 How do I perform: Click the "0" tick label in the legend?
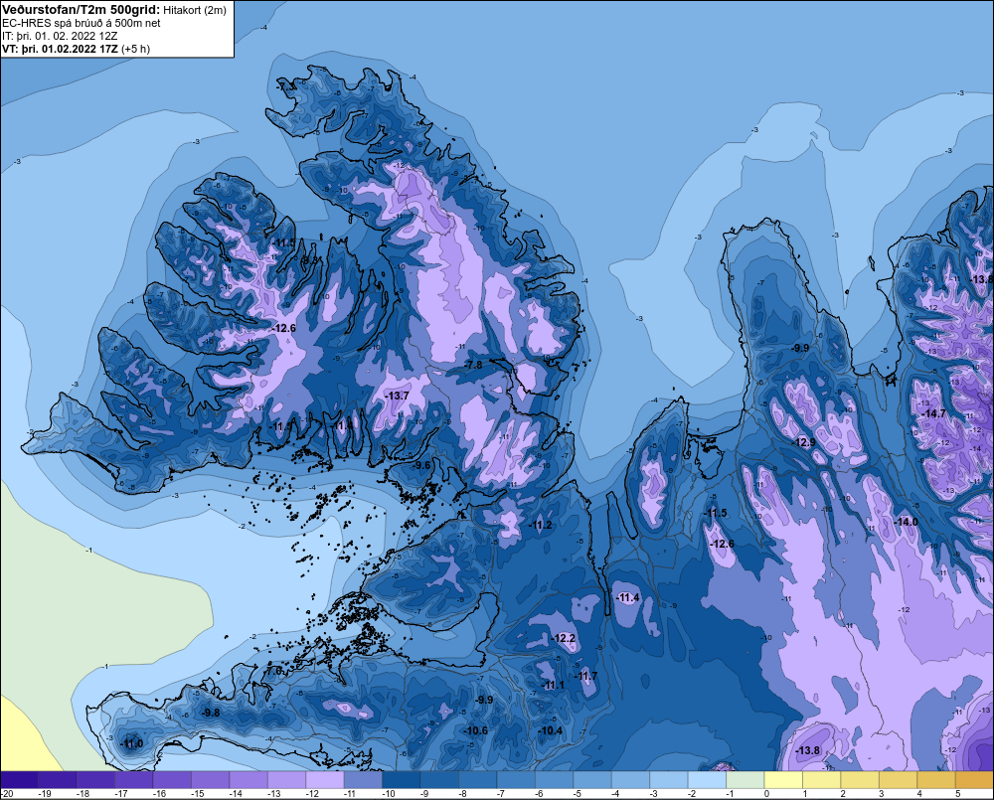pyautogui.click(x=766, y=794)
